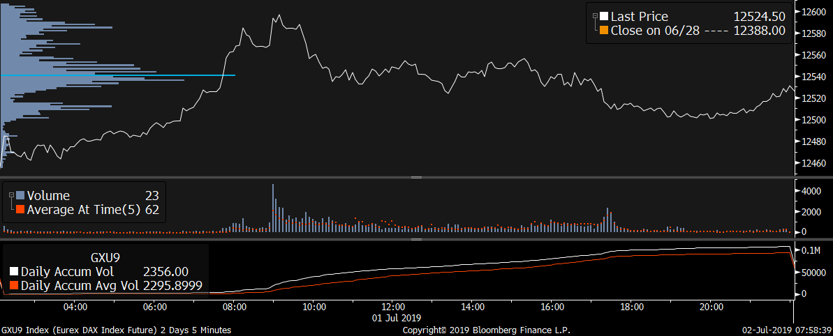Click the blue Volume legend swatch
Viewport: 833px width, 336px height.
tap(20, 196)
